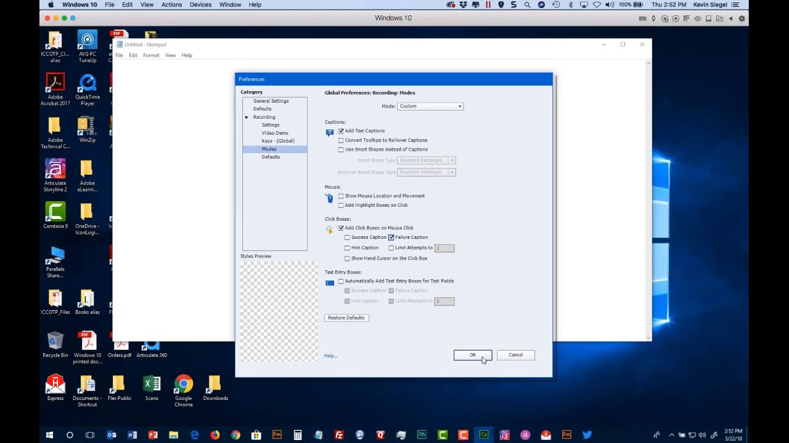Open the Rollover Smart Shape Type dropdown
Screen dimensions: 789x443
click(427, 172)
